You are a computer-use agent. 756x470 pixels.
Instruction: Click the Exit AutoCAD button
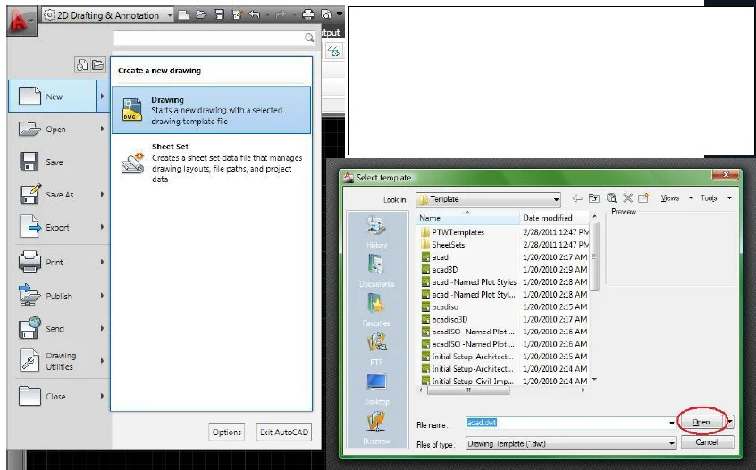click(x=284, y=432)
